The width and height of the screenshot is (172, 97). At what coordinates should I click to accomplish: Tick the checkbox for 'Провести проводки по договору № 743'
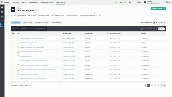click(13, 47)
